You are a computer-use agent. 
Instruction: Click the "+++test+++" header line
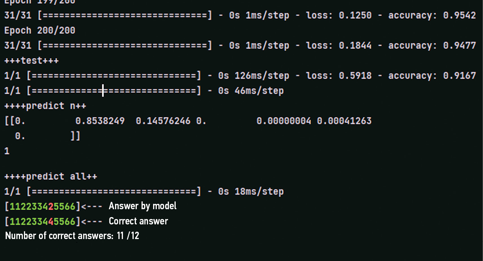[31, 61]
